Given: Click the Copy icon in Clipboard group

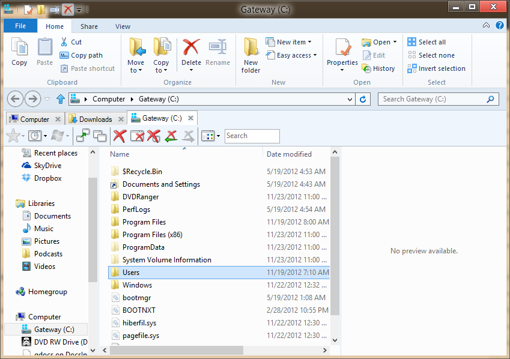Looking at the screenshot, I should [19, 46].
